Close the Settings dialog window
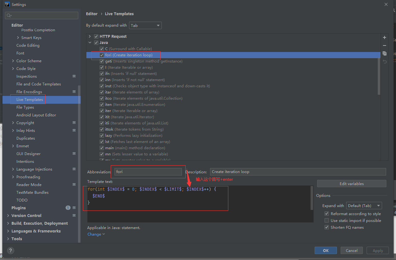This screenshot has width=396, height=260. pos(386,4)
